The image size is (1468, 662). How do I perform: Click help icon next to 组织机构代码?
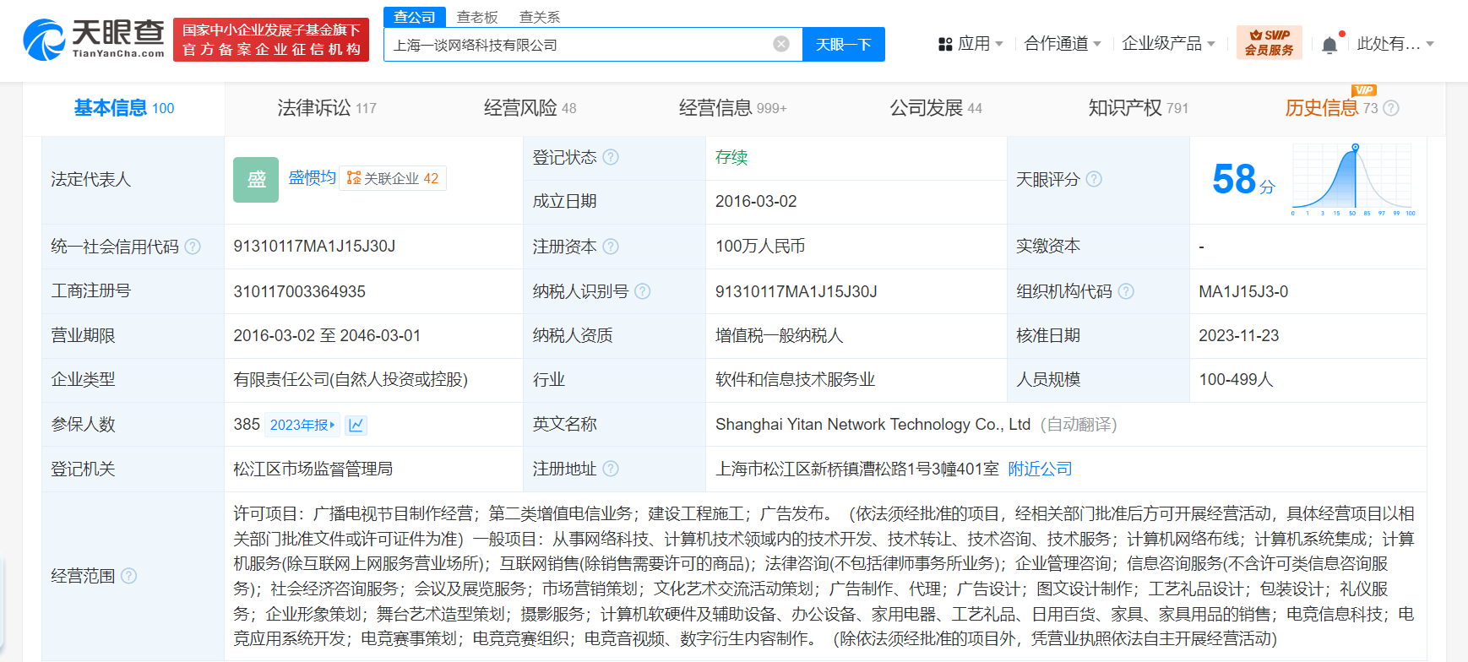[x=1126, y=291]
